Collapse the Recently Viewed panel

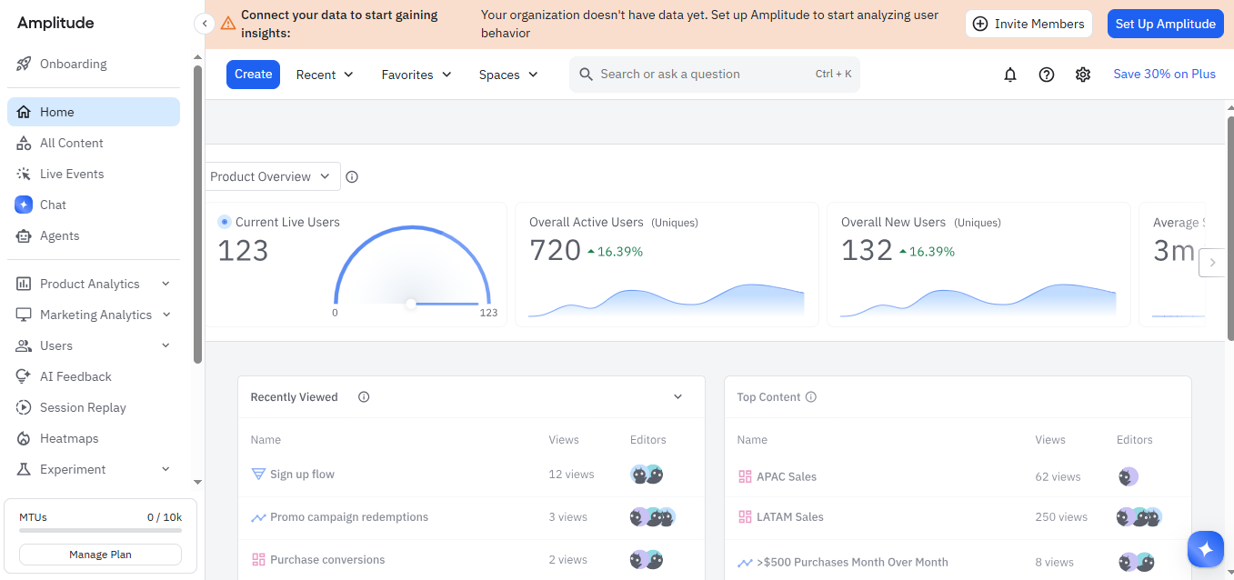tap(677, 396)
